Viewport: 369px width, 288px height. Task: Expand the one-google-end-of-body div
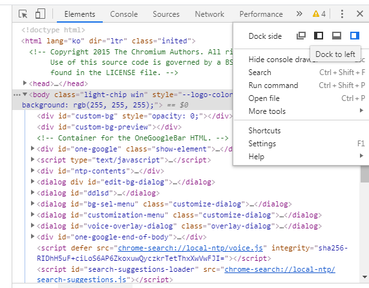33,236
